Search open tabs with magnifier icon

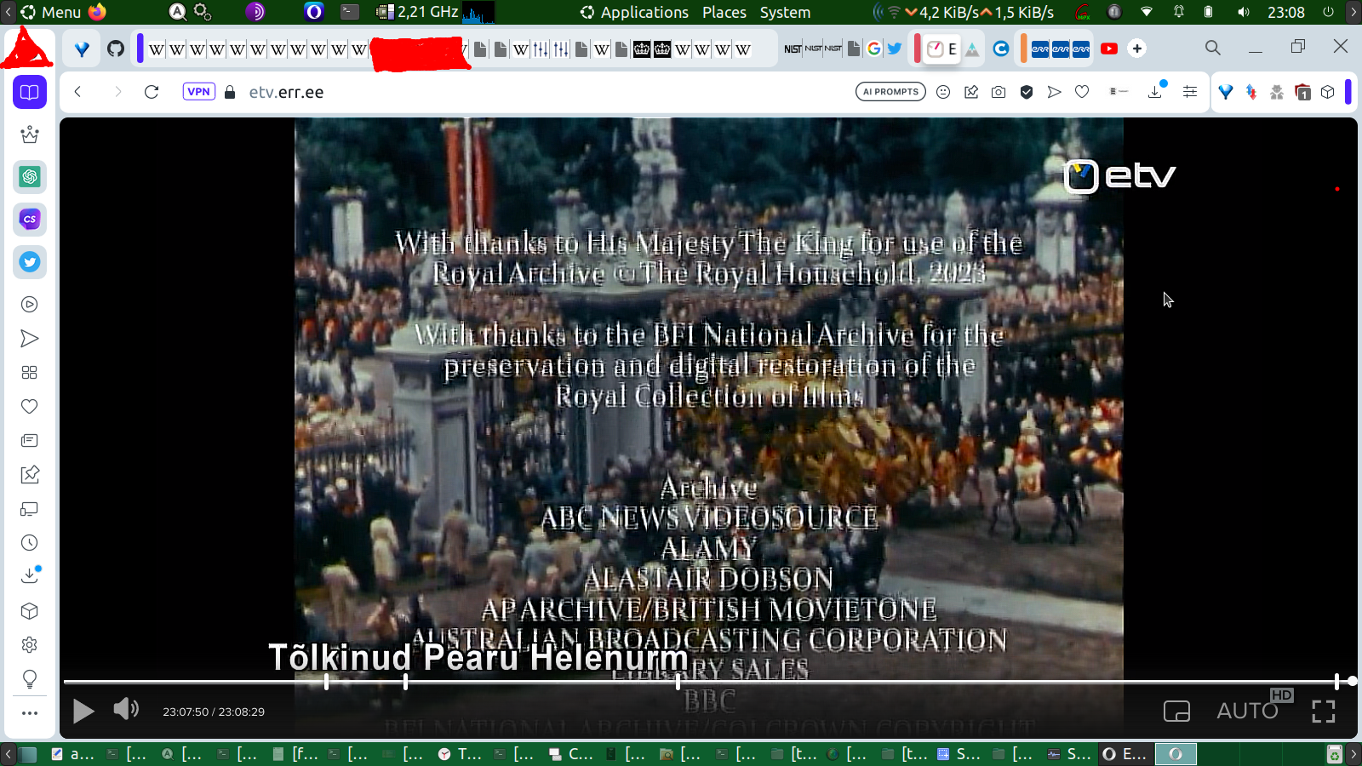tap(1213, 48)
